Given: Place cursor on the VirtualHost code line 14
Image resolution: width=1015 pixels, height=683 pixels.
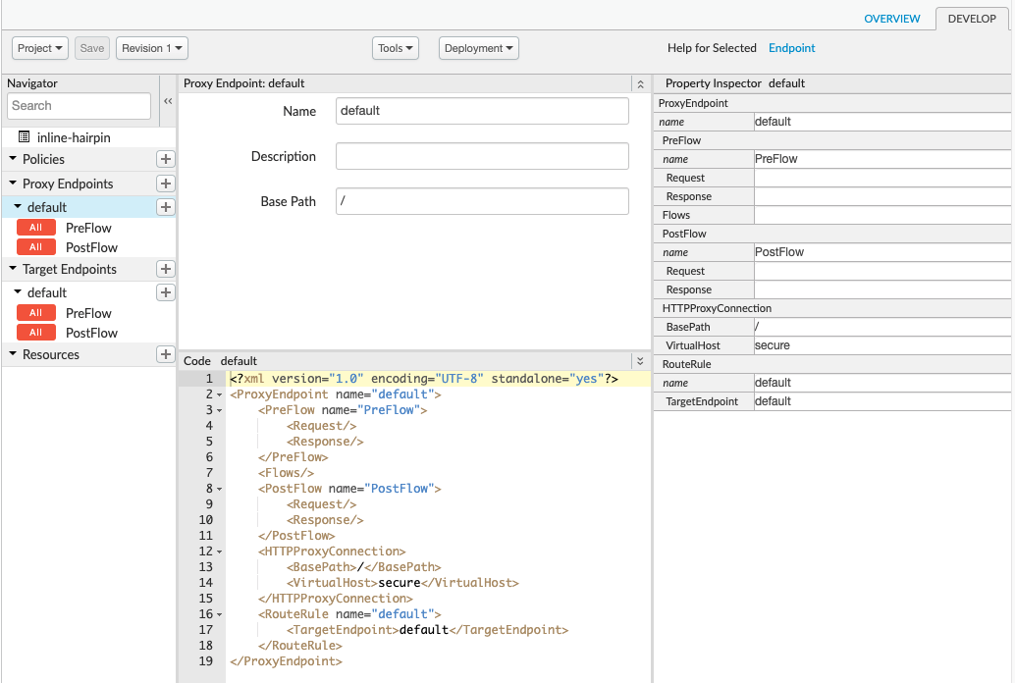Looking at the screenshot, I should tap(402, 583).
